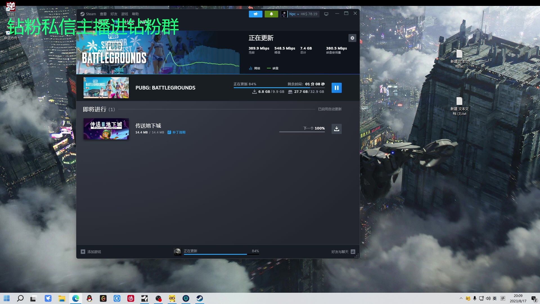This screenshot has width=540, height=304.
Task: Click 添加游戏 at the bottom left
Action: tap(91, 252)
